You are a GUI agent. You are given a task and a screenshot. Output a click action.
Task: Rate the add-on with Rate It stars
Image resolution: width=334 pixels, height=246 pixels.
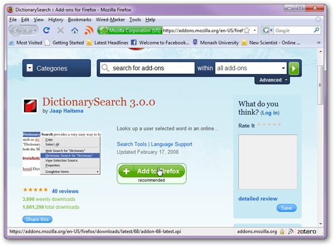tap(269, 125)
